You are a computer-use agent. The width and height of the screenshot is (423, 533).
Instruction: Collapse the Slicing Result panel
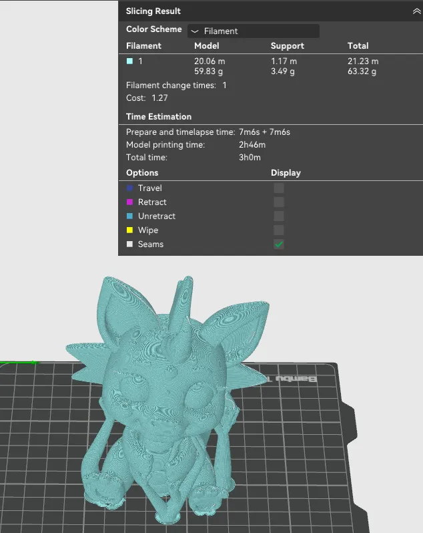[416, 11]
